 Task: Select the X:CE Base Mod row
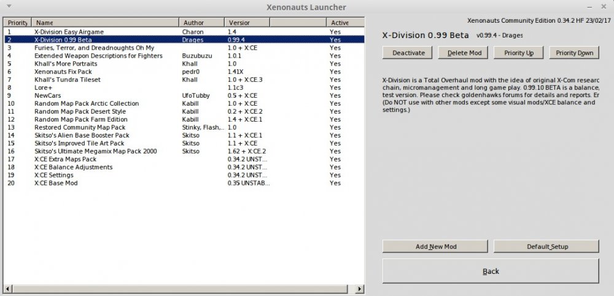184,183
